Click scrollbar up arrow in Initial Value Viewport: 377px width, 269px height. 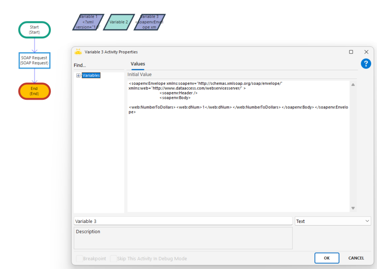tap(353, 85)
